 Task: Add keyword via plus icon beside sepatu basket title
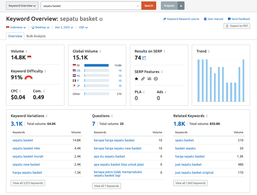101,19
